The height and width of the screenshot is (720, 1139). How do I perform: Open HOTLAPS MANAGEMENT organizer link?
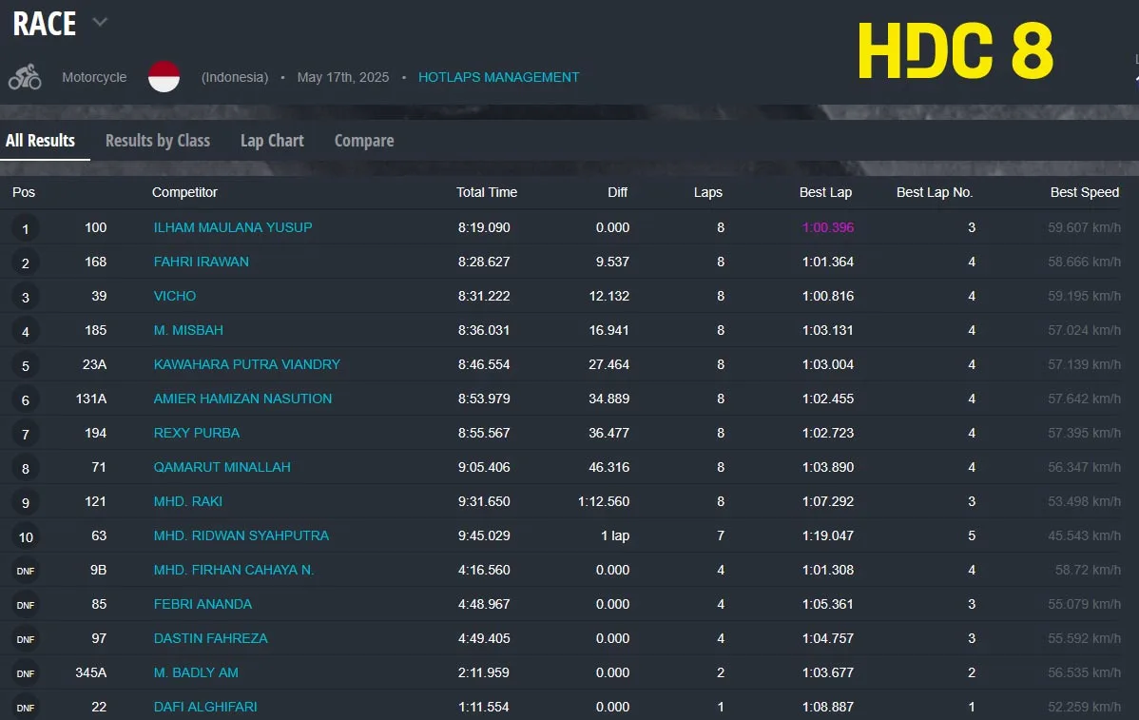[x=499, y=77]
